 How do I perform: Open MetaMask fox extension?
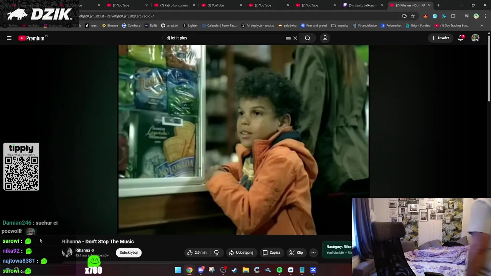[x=425, y=16]
